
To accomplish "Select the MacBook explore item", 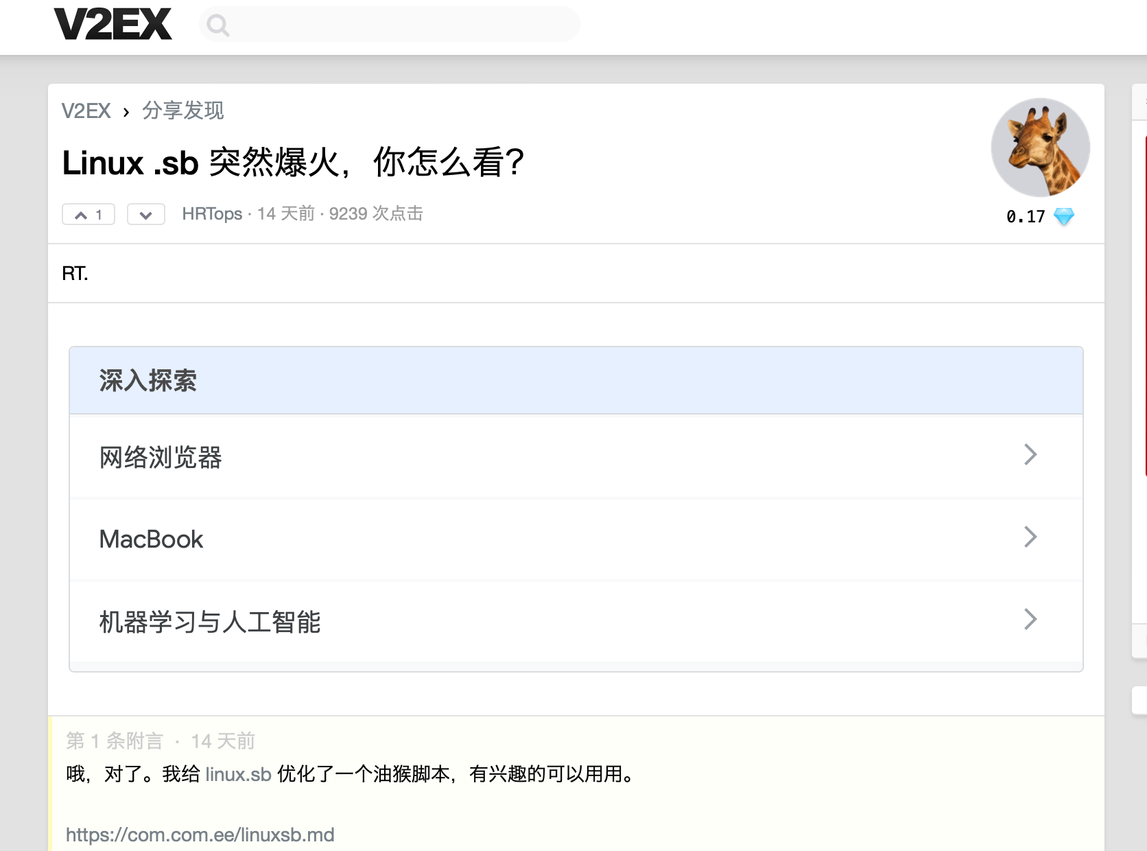I will 576,539.
